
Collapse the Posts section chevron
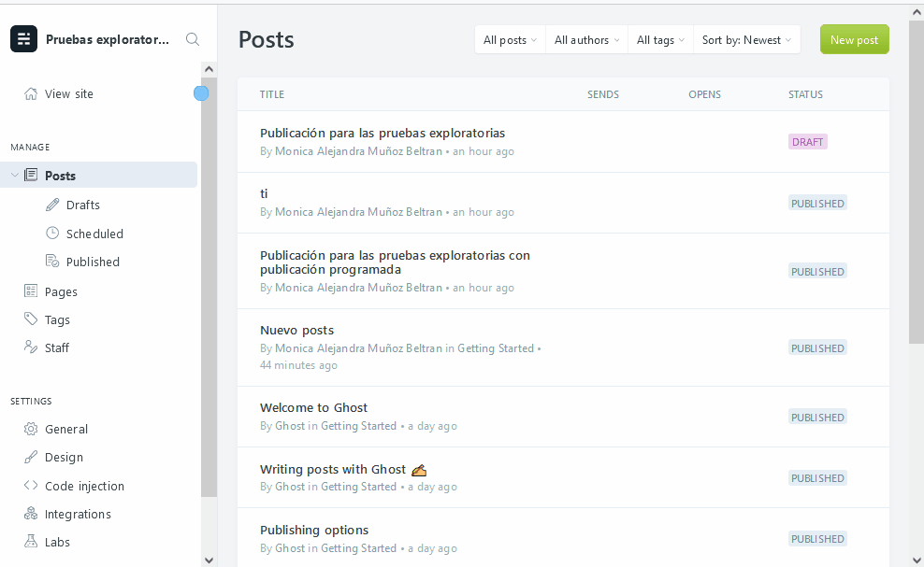[14, 174]
